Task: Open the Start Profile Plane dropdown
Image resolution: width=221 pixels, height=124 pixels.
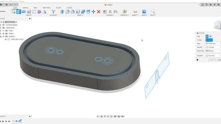Action: [x=213, y=44]
